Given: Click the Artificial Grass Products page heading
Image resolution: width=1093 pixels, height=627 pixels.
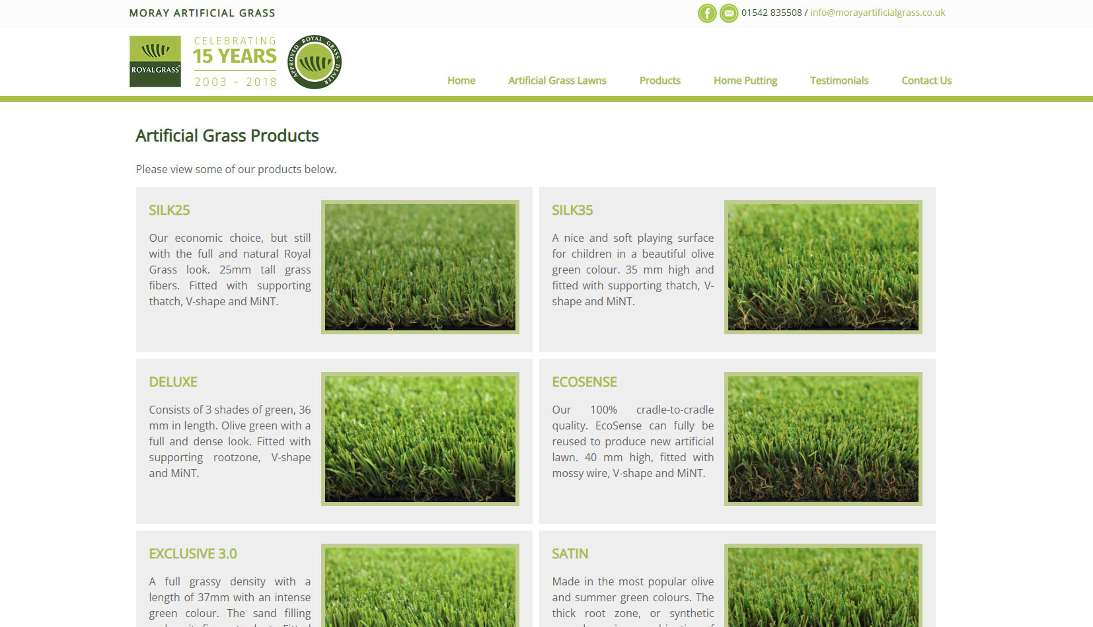Looking at the screenshot, I should 227,135.
